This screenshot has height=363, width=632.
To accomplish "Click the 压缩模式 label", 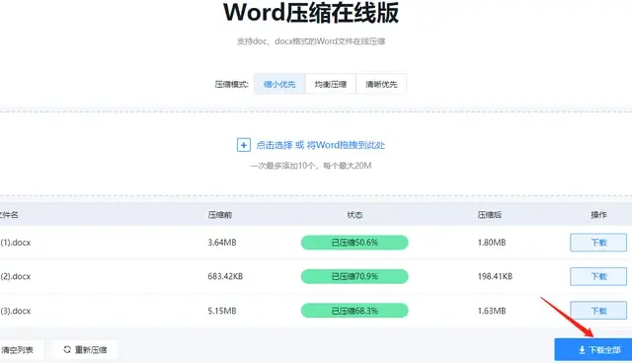I will click(x=231, y=85).
